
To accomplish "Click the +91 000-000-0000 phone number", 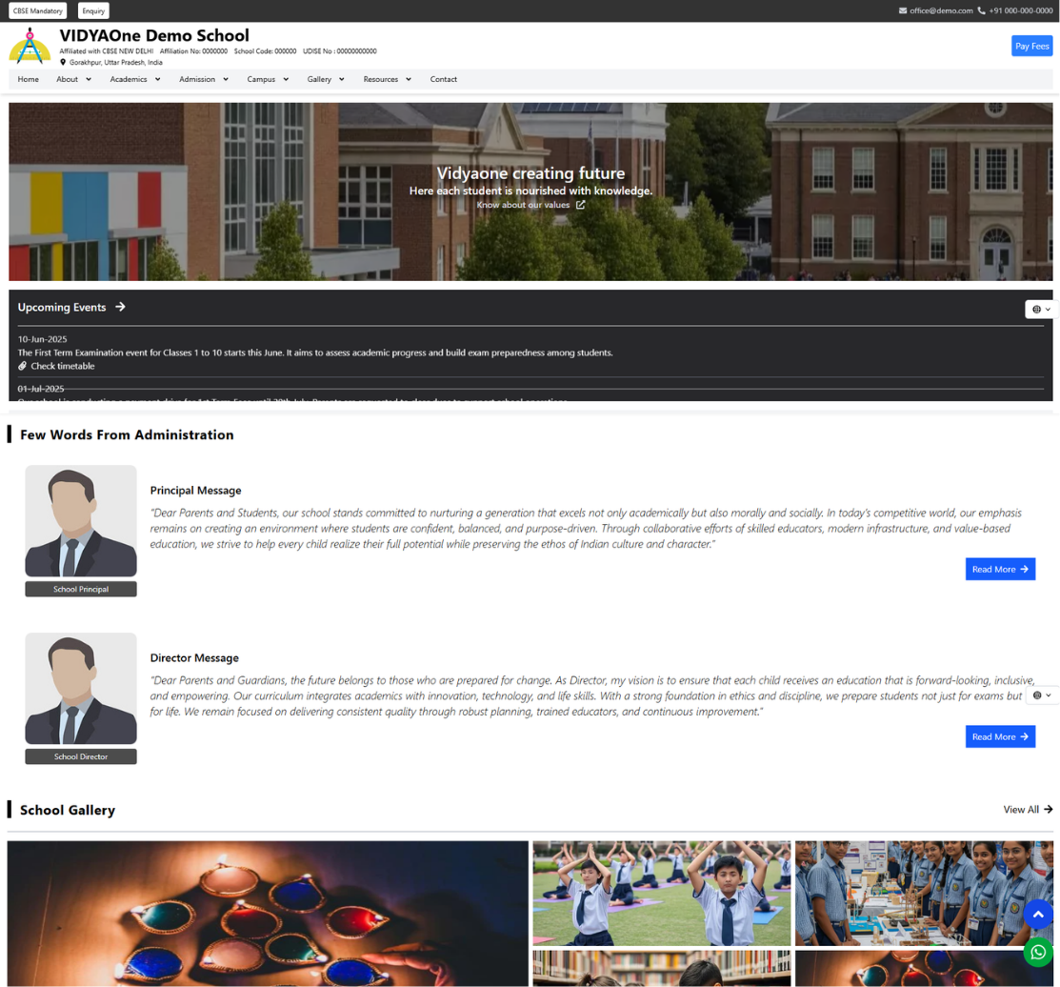I will pyautogui.click(x=1021, y=10).
